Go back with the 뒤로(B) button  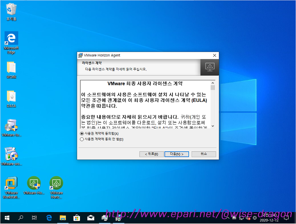[152, 154]
